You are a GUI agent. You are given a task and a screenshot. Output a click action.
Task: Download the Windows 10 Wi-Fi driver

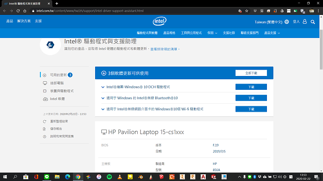(x=251, y=109)
